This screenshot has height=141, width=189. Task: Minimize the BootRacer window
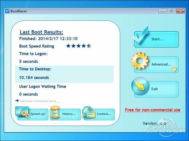click(x=163, y=11)
